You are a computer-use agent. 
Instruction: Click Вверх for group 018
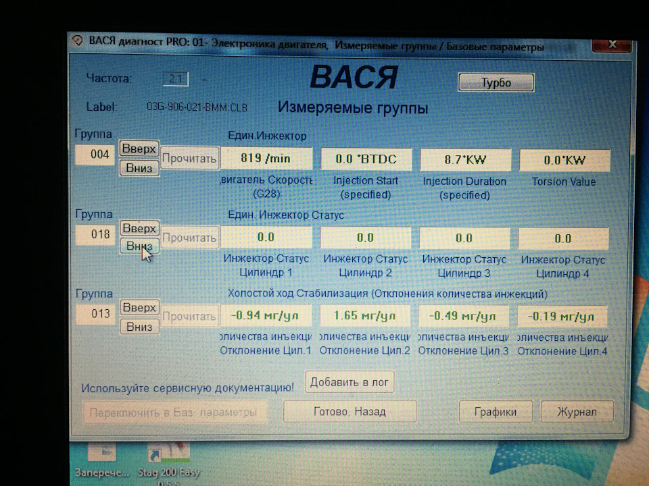click(139, 229)
